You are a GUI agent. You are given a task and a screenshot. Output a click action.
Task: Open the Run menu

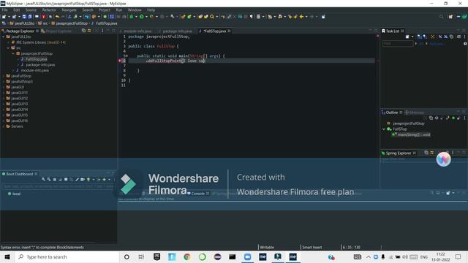tap(118, 9)
